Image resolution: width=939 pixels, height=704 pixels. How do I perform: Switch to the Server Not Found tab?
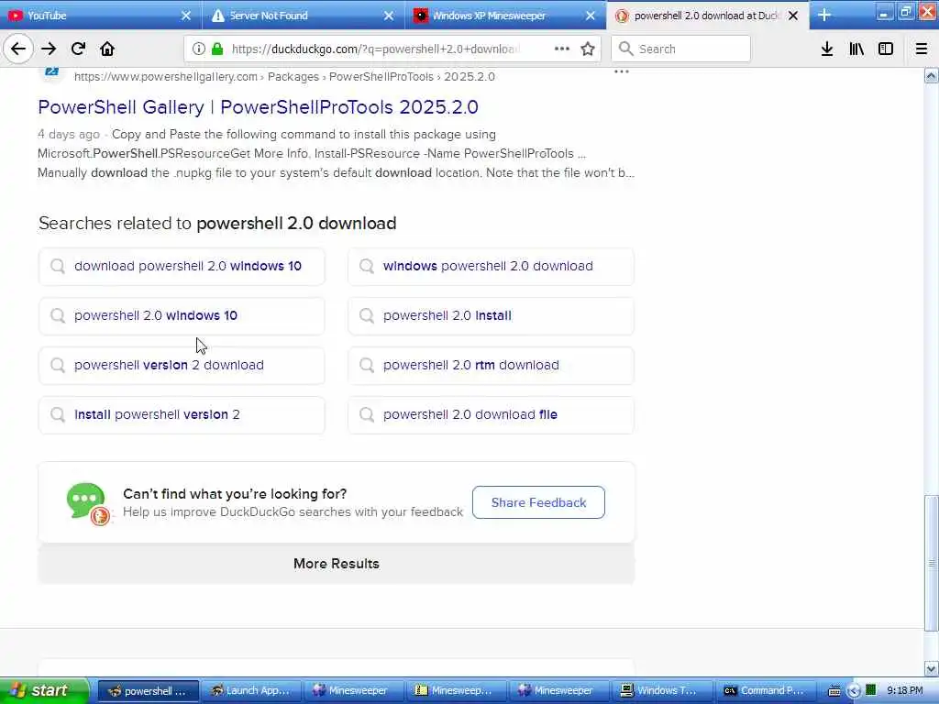303,16
